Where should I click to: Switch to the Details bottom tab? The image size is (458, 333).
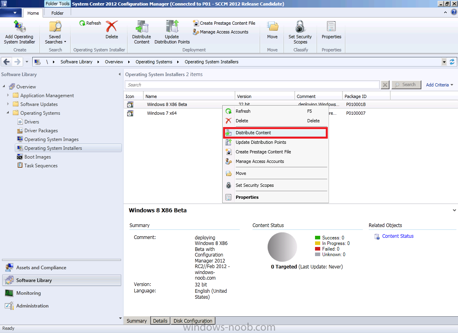[160, 321]
